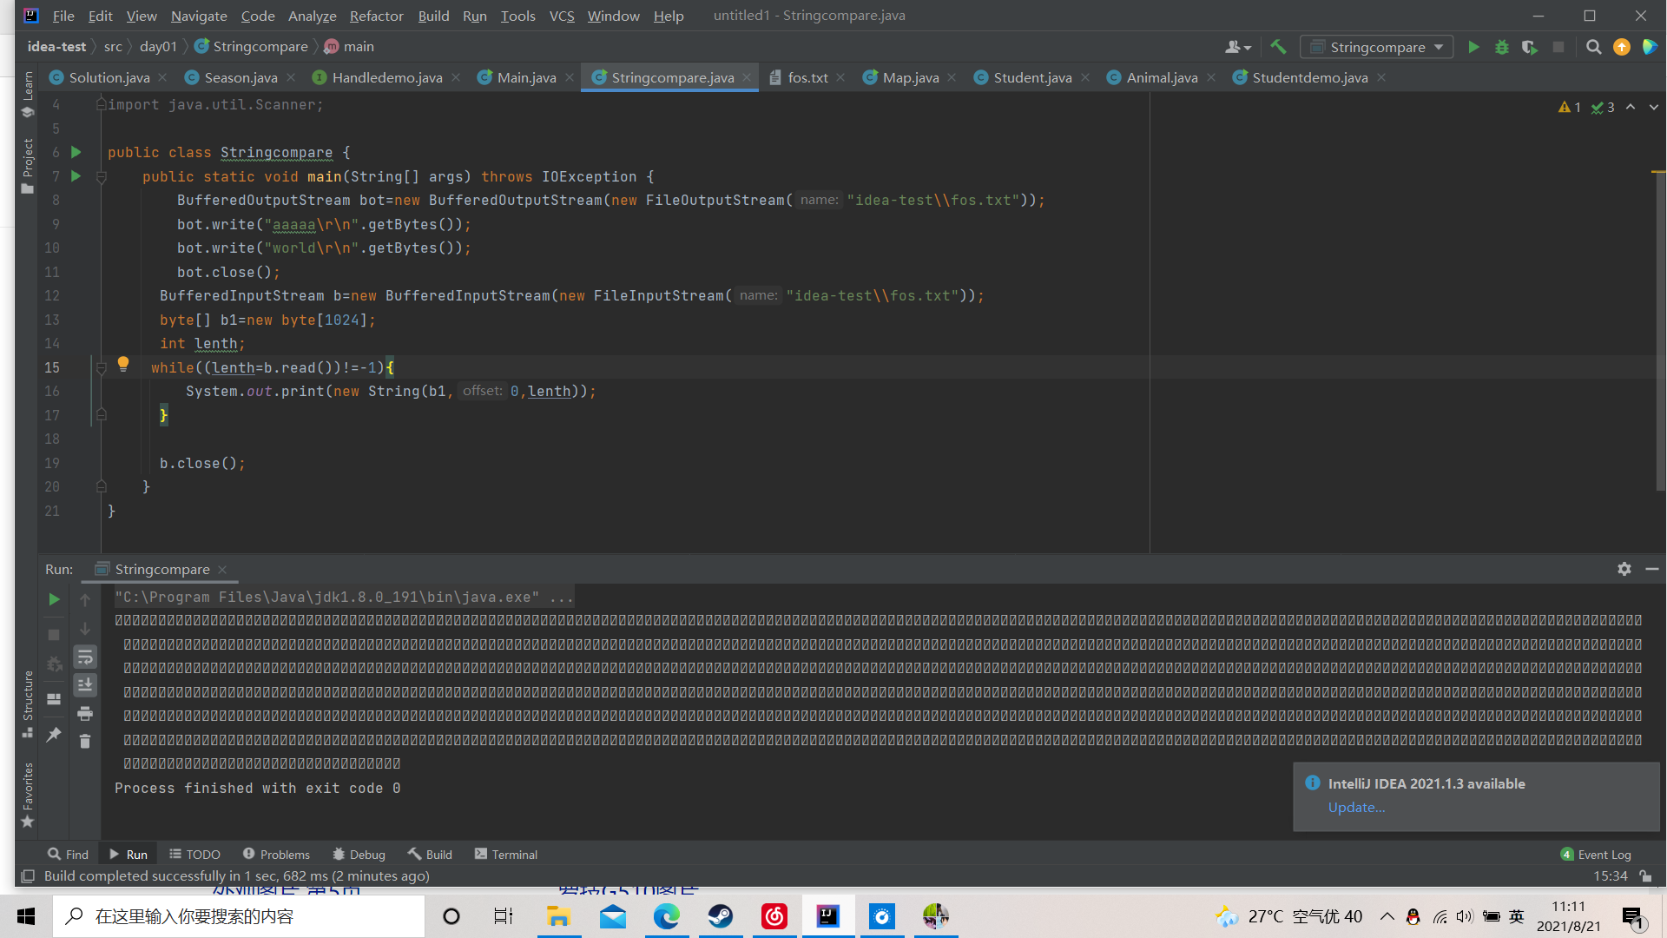Image resolution: width=1667 pixels, height=938 pixels.
Task: Open the Refactor menu
Action: tap(376, 16)
